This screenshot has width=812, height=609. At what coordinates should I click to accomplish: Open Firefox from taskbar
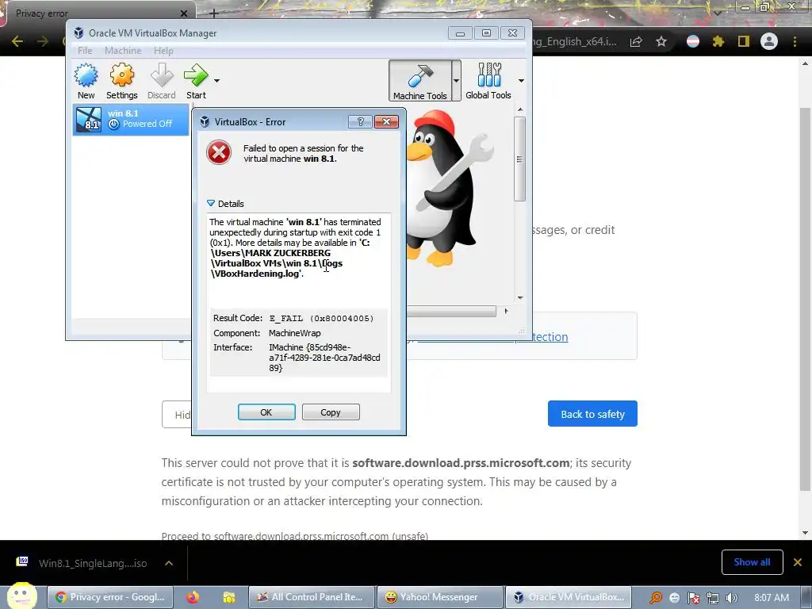click(x=193, y=597)
